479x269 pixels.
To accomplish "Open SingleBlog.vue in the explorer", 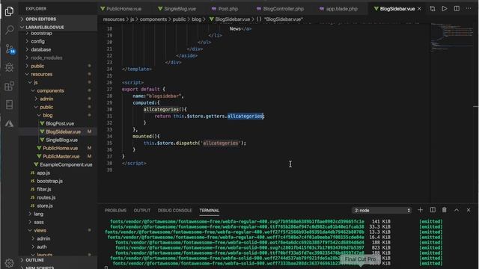I will 61,140.
